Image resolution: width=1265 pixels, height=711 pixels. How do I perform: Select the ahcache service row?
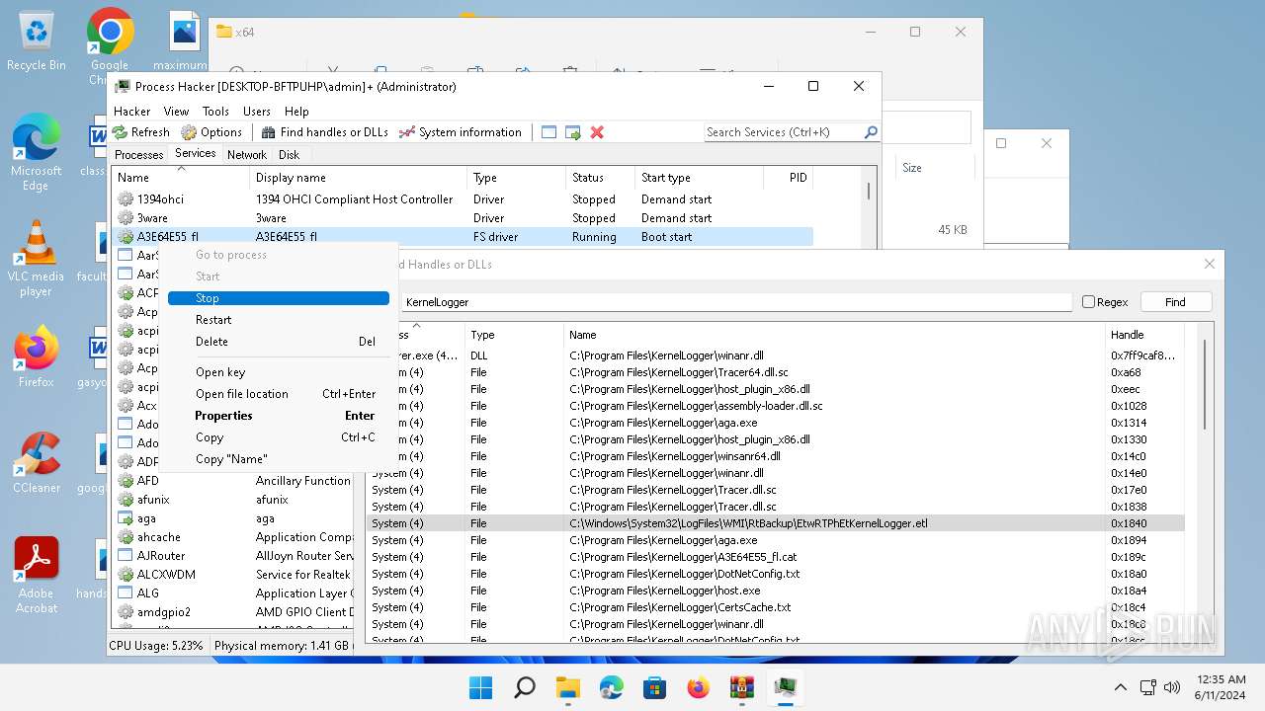pyautogui.click(x=232, y=537)
